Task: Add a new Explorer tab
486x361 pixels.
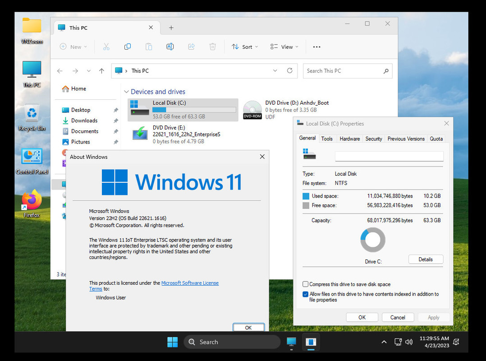Action: pos(171,28)
